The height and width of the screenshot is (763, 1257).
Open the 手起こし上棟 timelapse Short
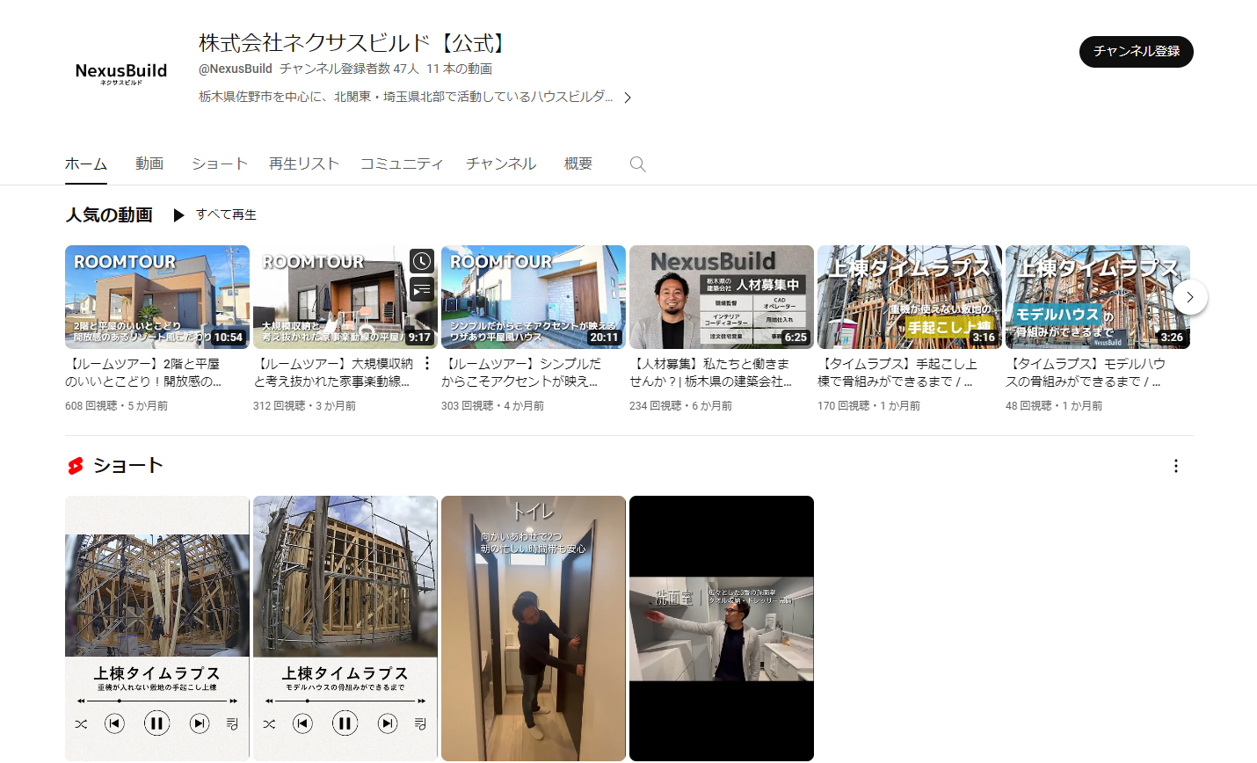157,629
